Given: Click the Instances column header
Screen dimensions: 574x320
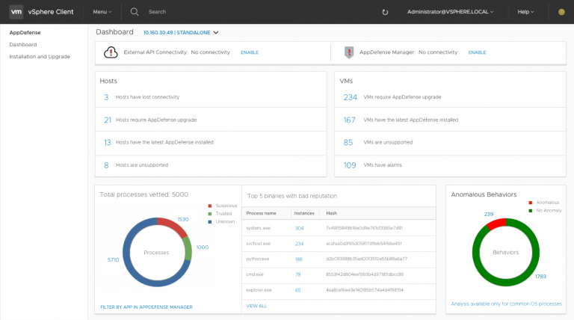Looking at the screenshot, I should click(x=304, y=213).
